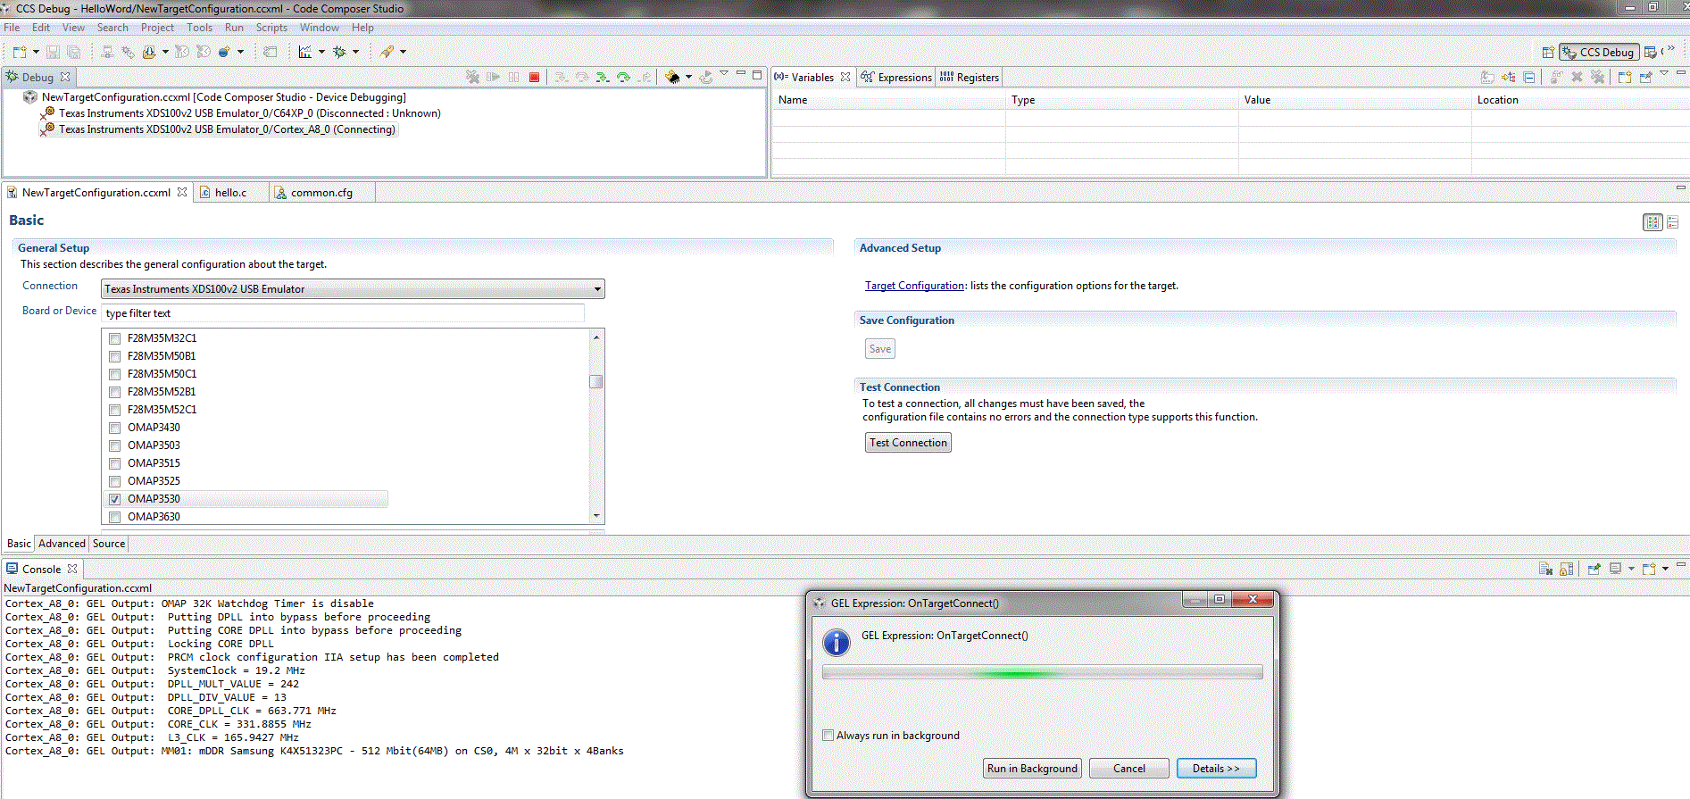The height and width of the screenshot is (799, 1690).
Task: Click the GEL Expression progress bar
Action: click(1042, 673)
